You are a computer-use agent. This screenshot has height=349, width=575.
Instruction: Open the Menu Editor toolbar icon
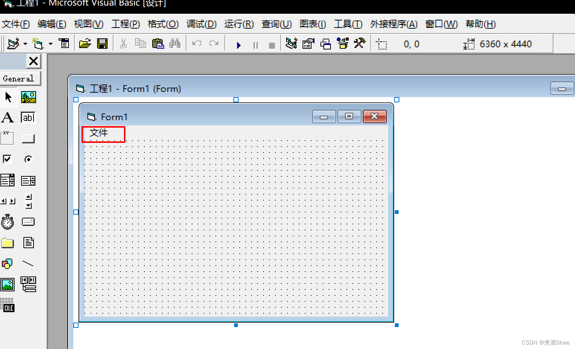click(64, 43)
